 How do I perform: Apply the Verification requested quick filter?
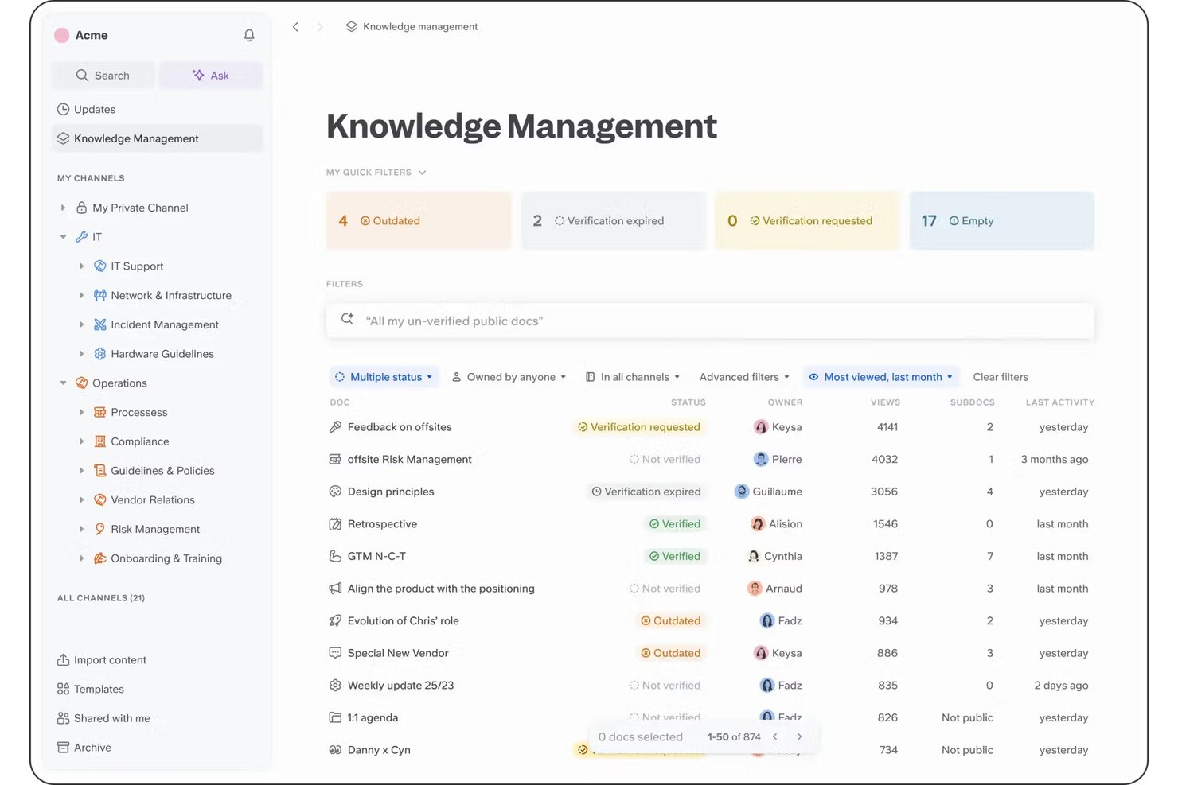click(x=807, y=220)
